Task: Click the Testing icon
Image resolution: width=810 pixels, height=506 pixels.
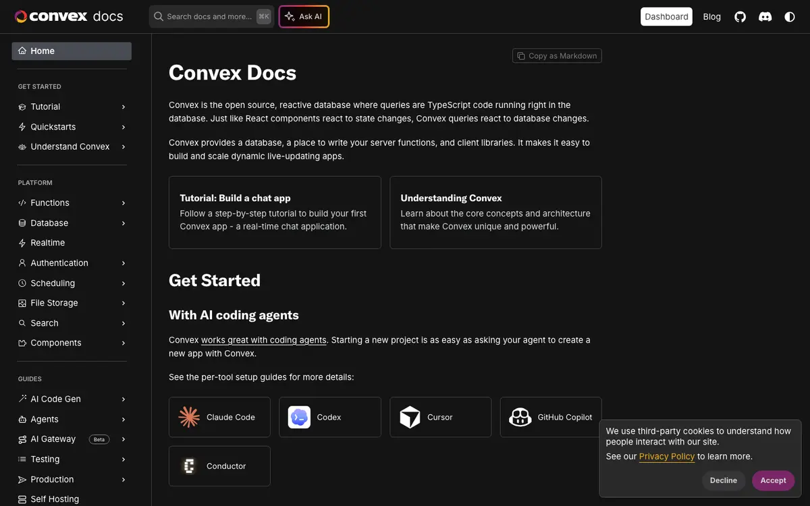Action: tap(22, 459)
